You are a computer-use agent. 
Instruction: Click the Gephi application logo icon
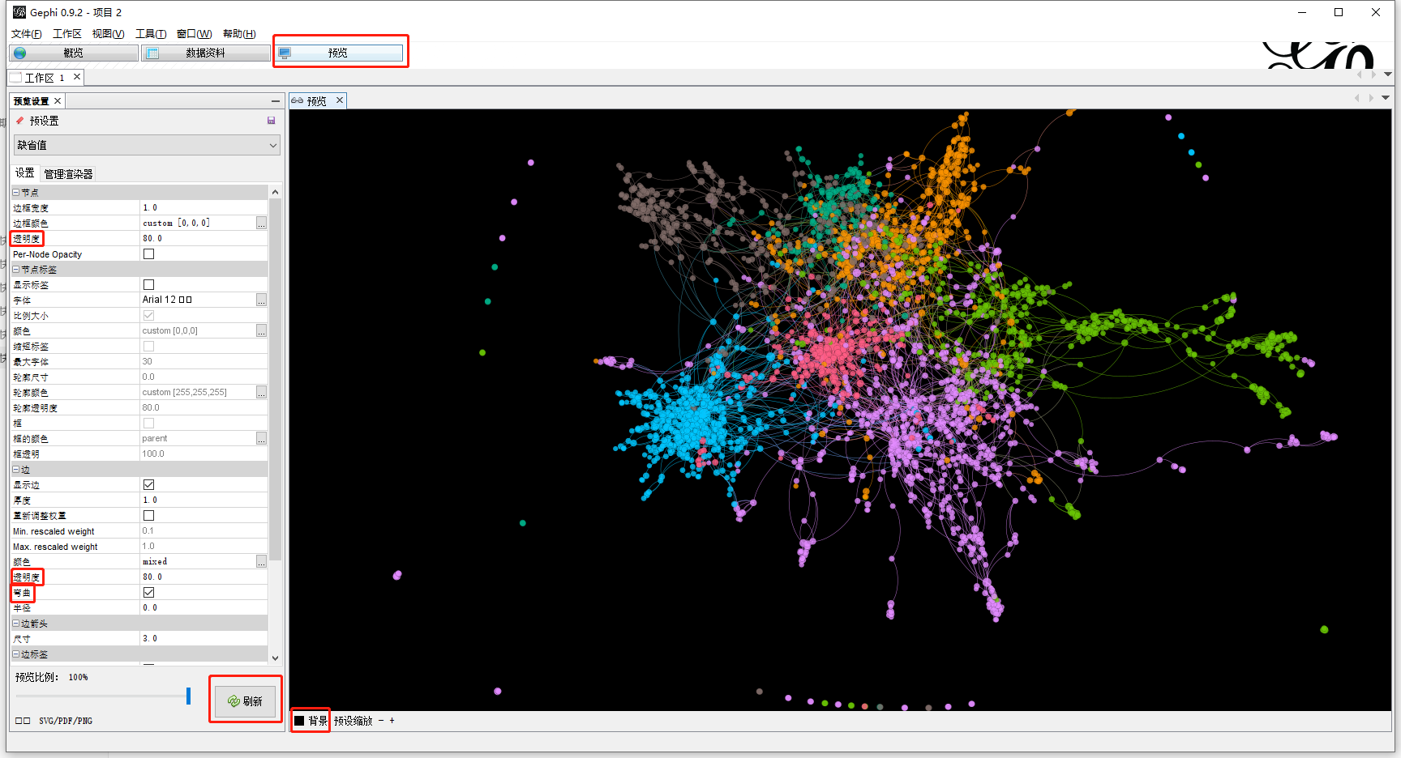19,12
